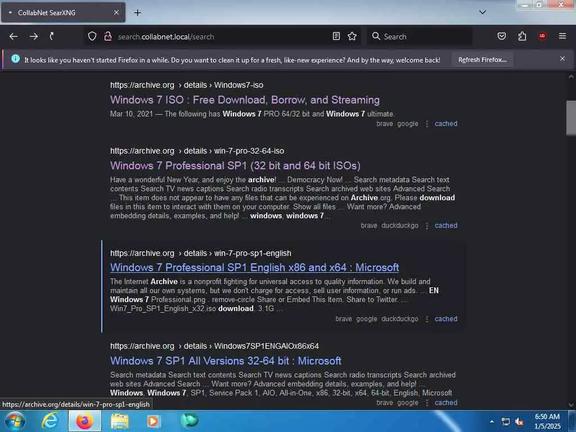Click cached link for SP1 English result
Image resolution: width=576 pixels, height=432 pixels.
[x=446, y=319]
